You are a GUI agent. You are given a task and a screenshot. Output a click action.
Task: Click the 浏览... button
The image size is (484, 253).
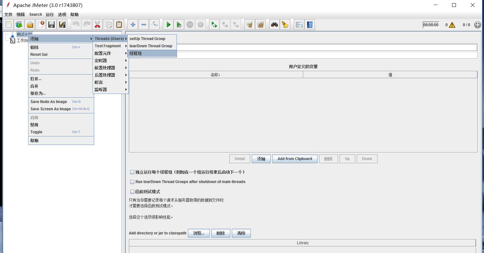(199, 233)
